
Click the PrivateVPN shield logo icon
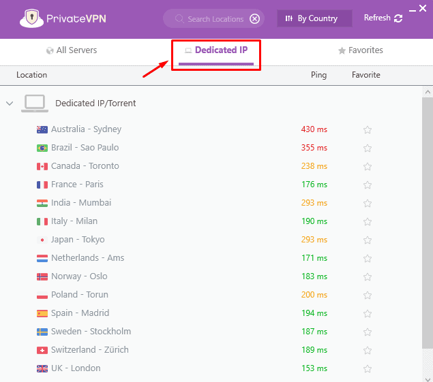click(x=29, y=18)
